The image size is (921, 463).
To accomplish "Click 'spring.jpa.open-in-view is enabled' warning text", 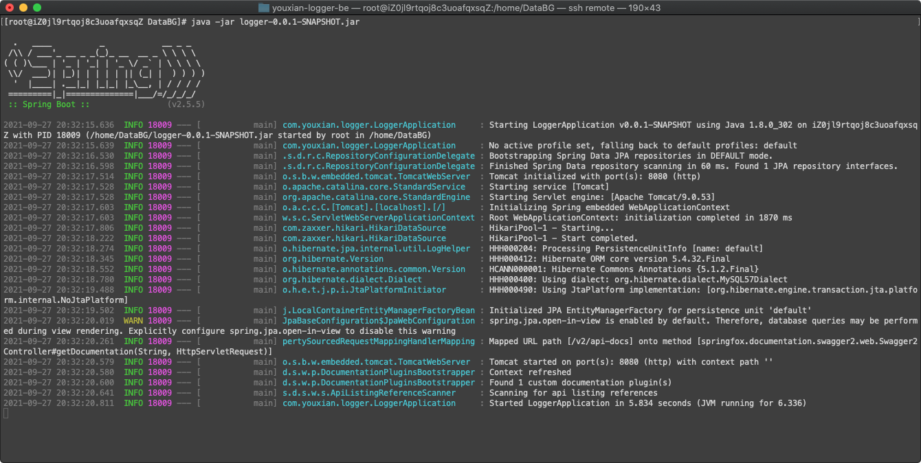I will pos(703,321).
